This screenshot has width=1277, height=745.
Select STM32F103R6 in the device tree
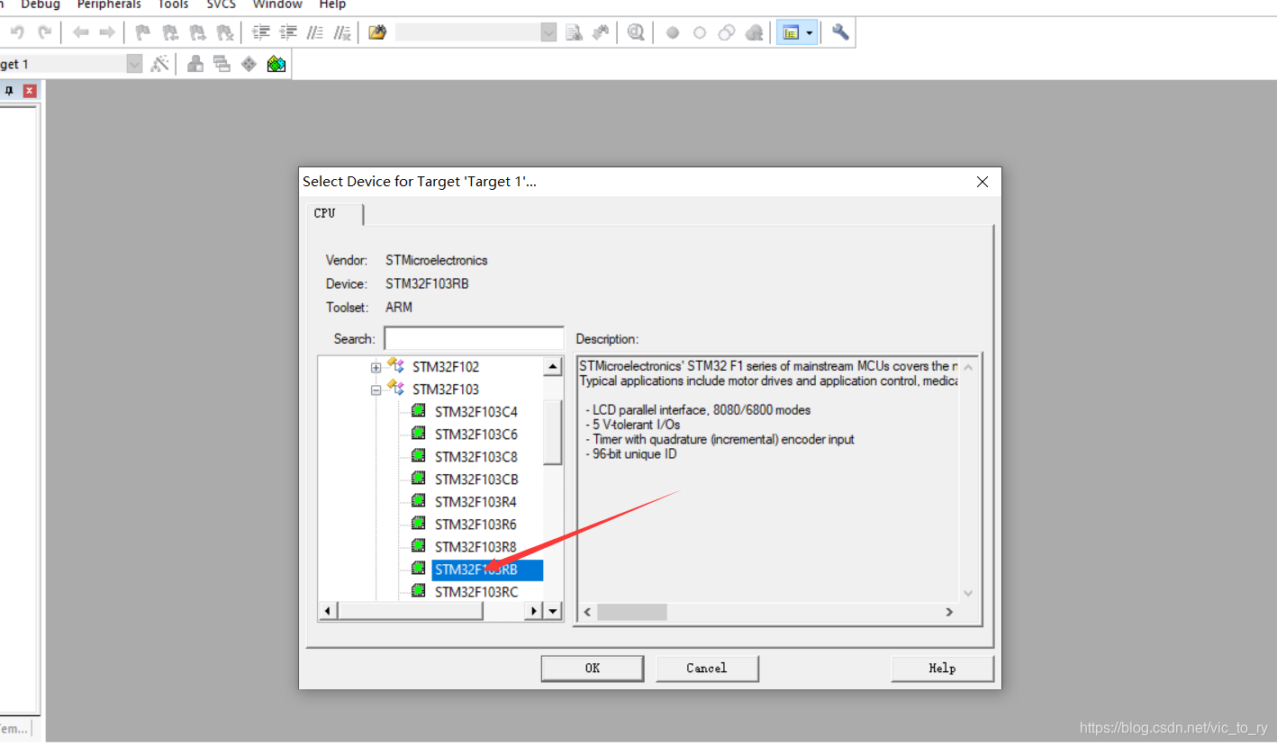click(x=475, y=525)
